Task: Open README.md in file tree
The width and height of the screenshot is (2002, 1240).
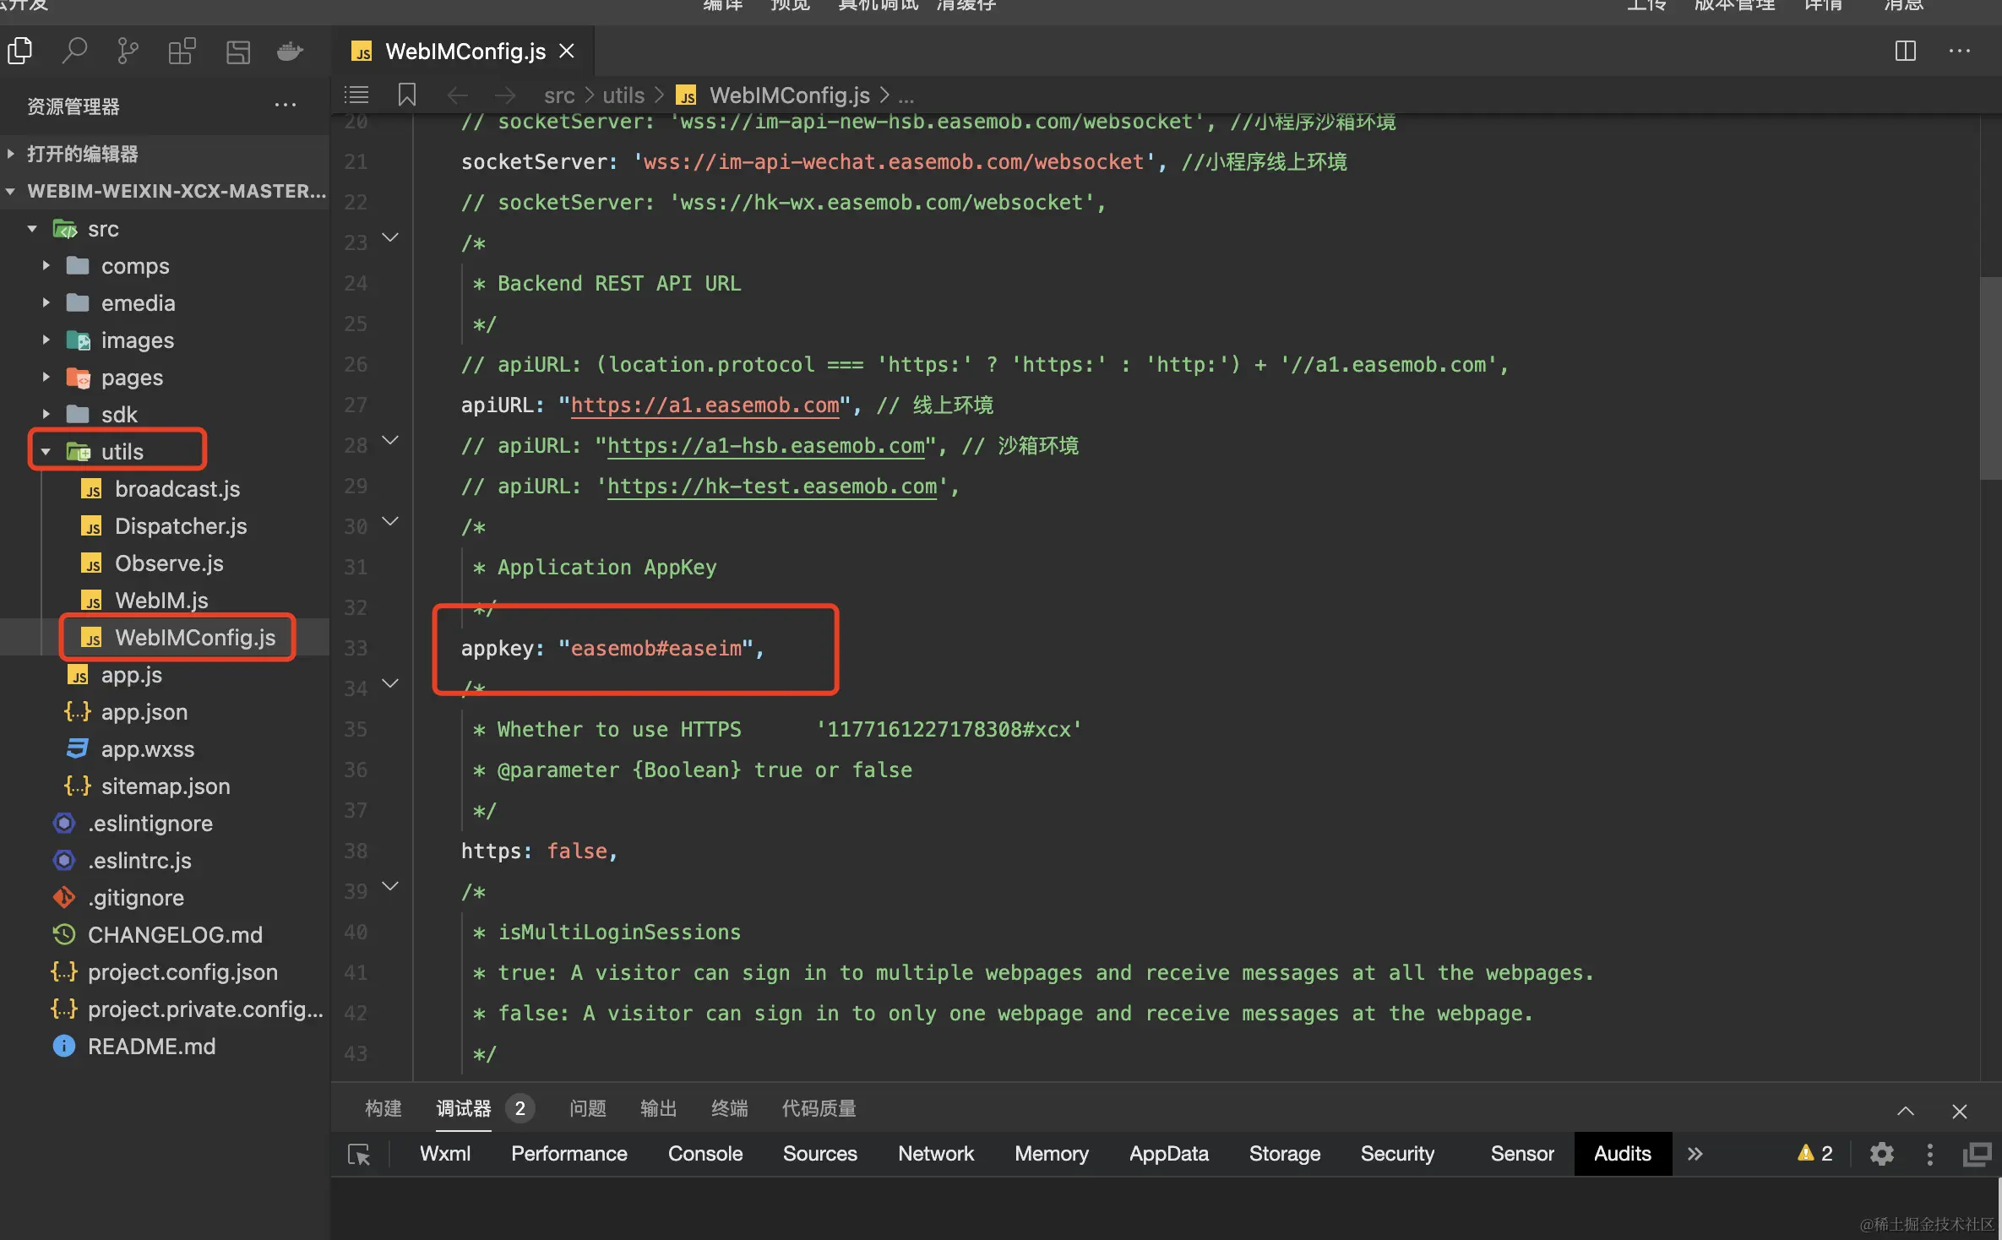Action: (151, 1047)
